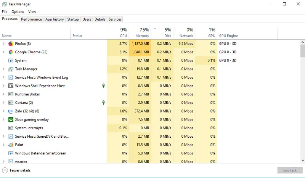Select Zalo memory value 372.4 MB
This screenshot has width=305, height=178.
pos(141,111)
